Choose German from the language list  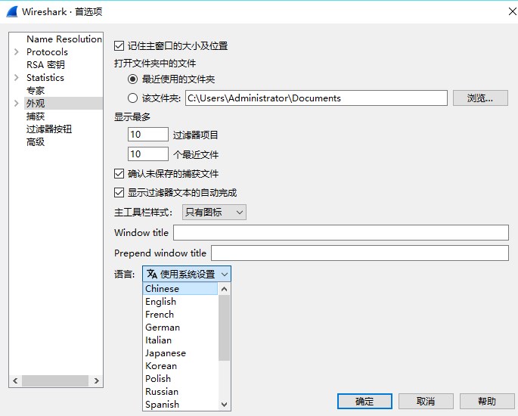pyautogui.click(x=181, y=327)
